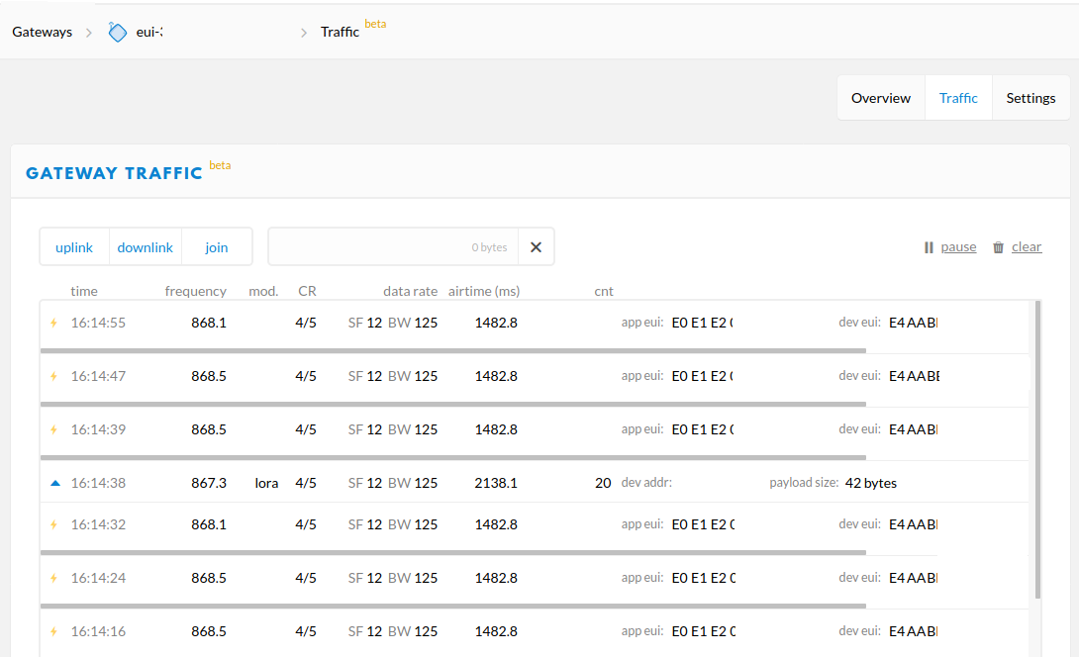The height and width of the screenshot is (657, 1079).
Task: Click the pause bars icon
Action: (x=929, y=247)
